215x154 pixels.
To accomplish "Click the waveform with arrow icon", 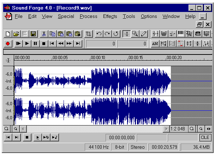I will tap(172, 34).
